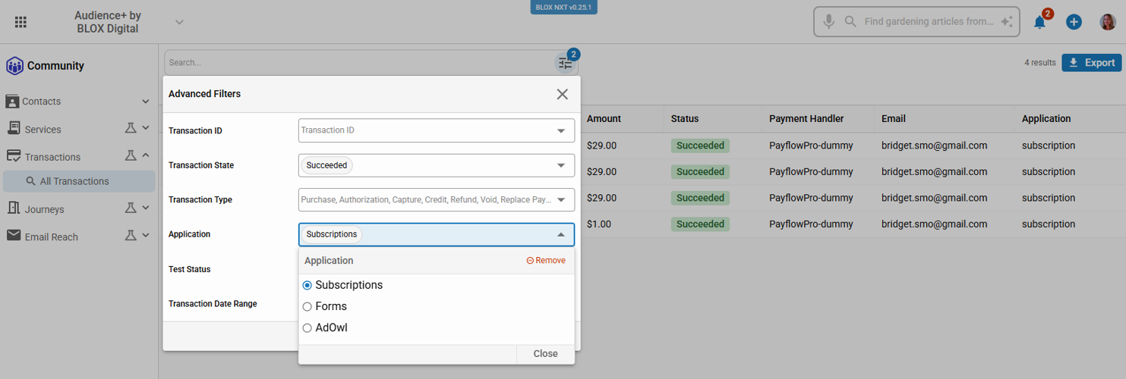
Task: Toggle the advanced filters icon with badge
Action: (566, 64)
